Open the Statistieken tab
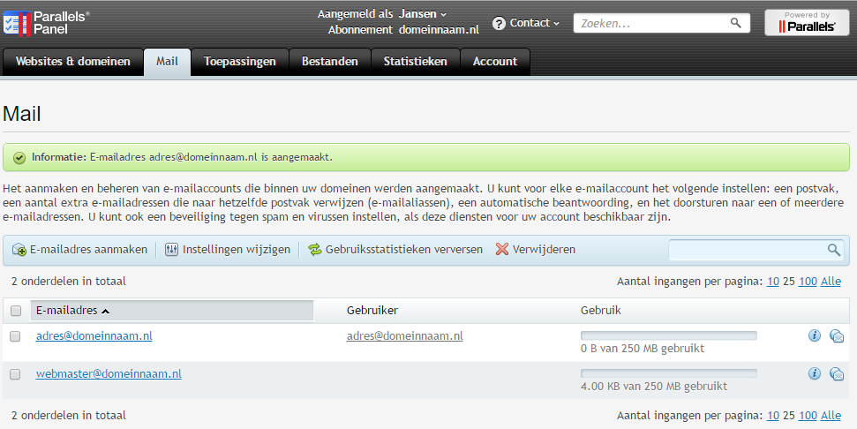Screen dimensions: 857x429 tap(415, 62)
